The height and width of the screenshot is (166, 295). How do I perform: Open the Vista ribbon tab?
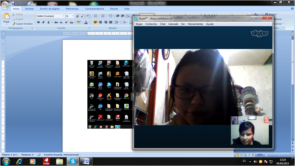point(127,9)
